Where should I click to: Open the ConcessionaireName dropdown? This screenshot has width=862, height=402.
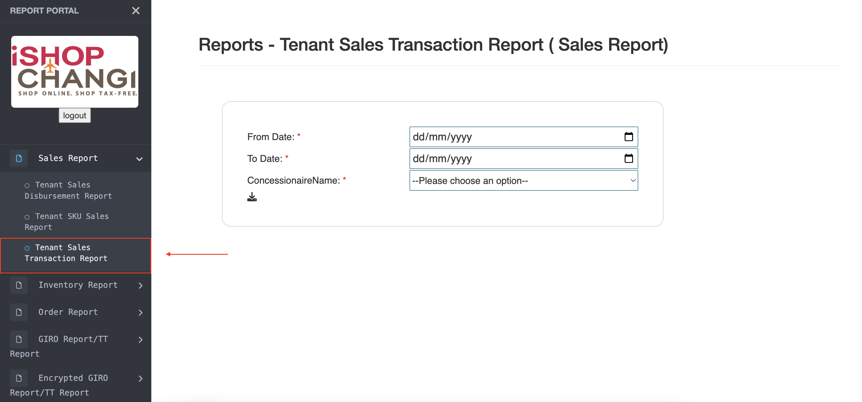(523, 181)
